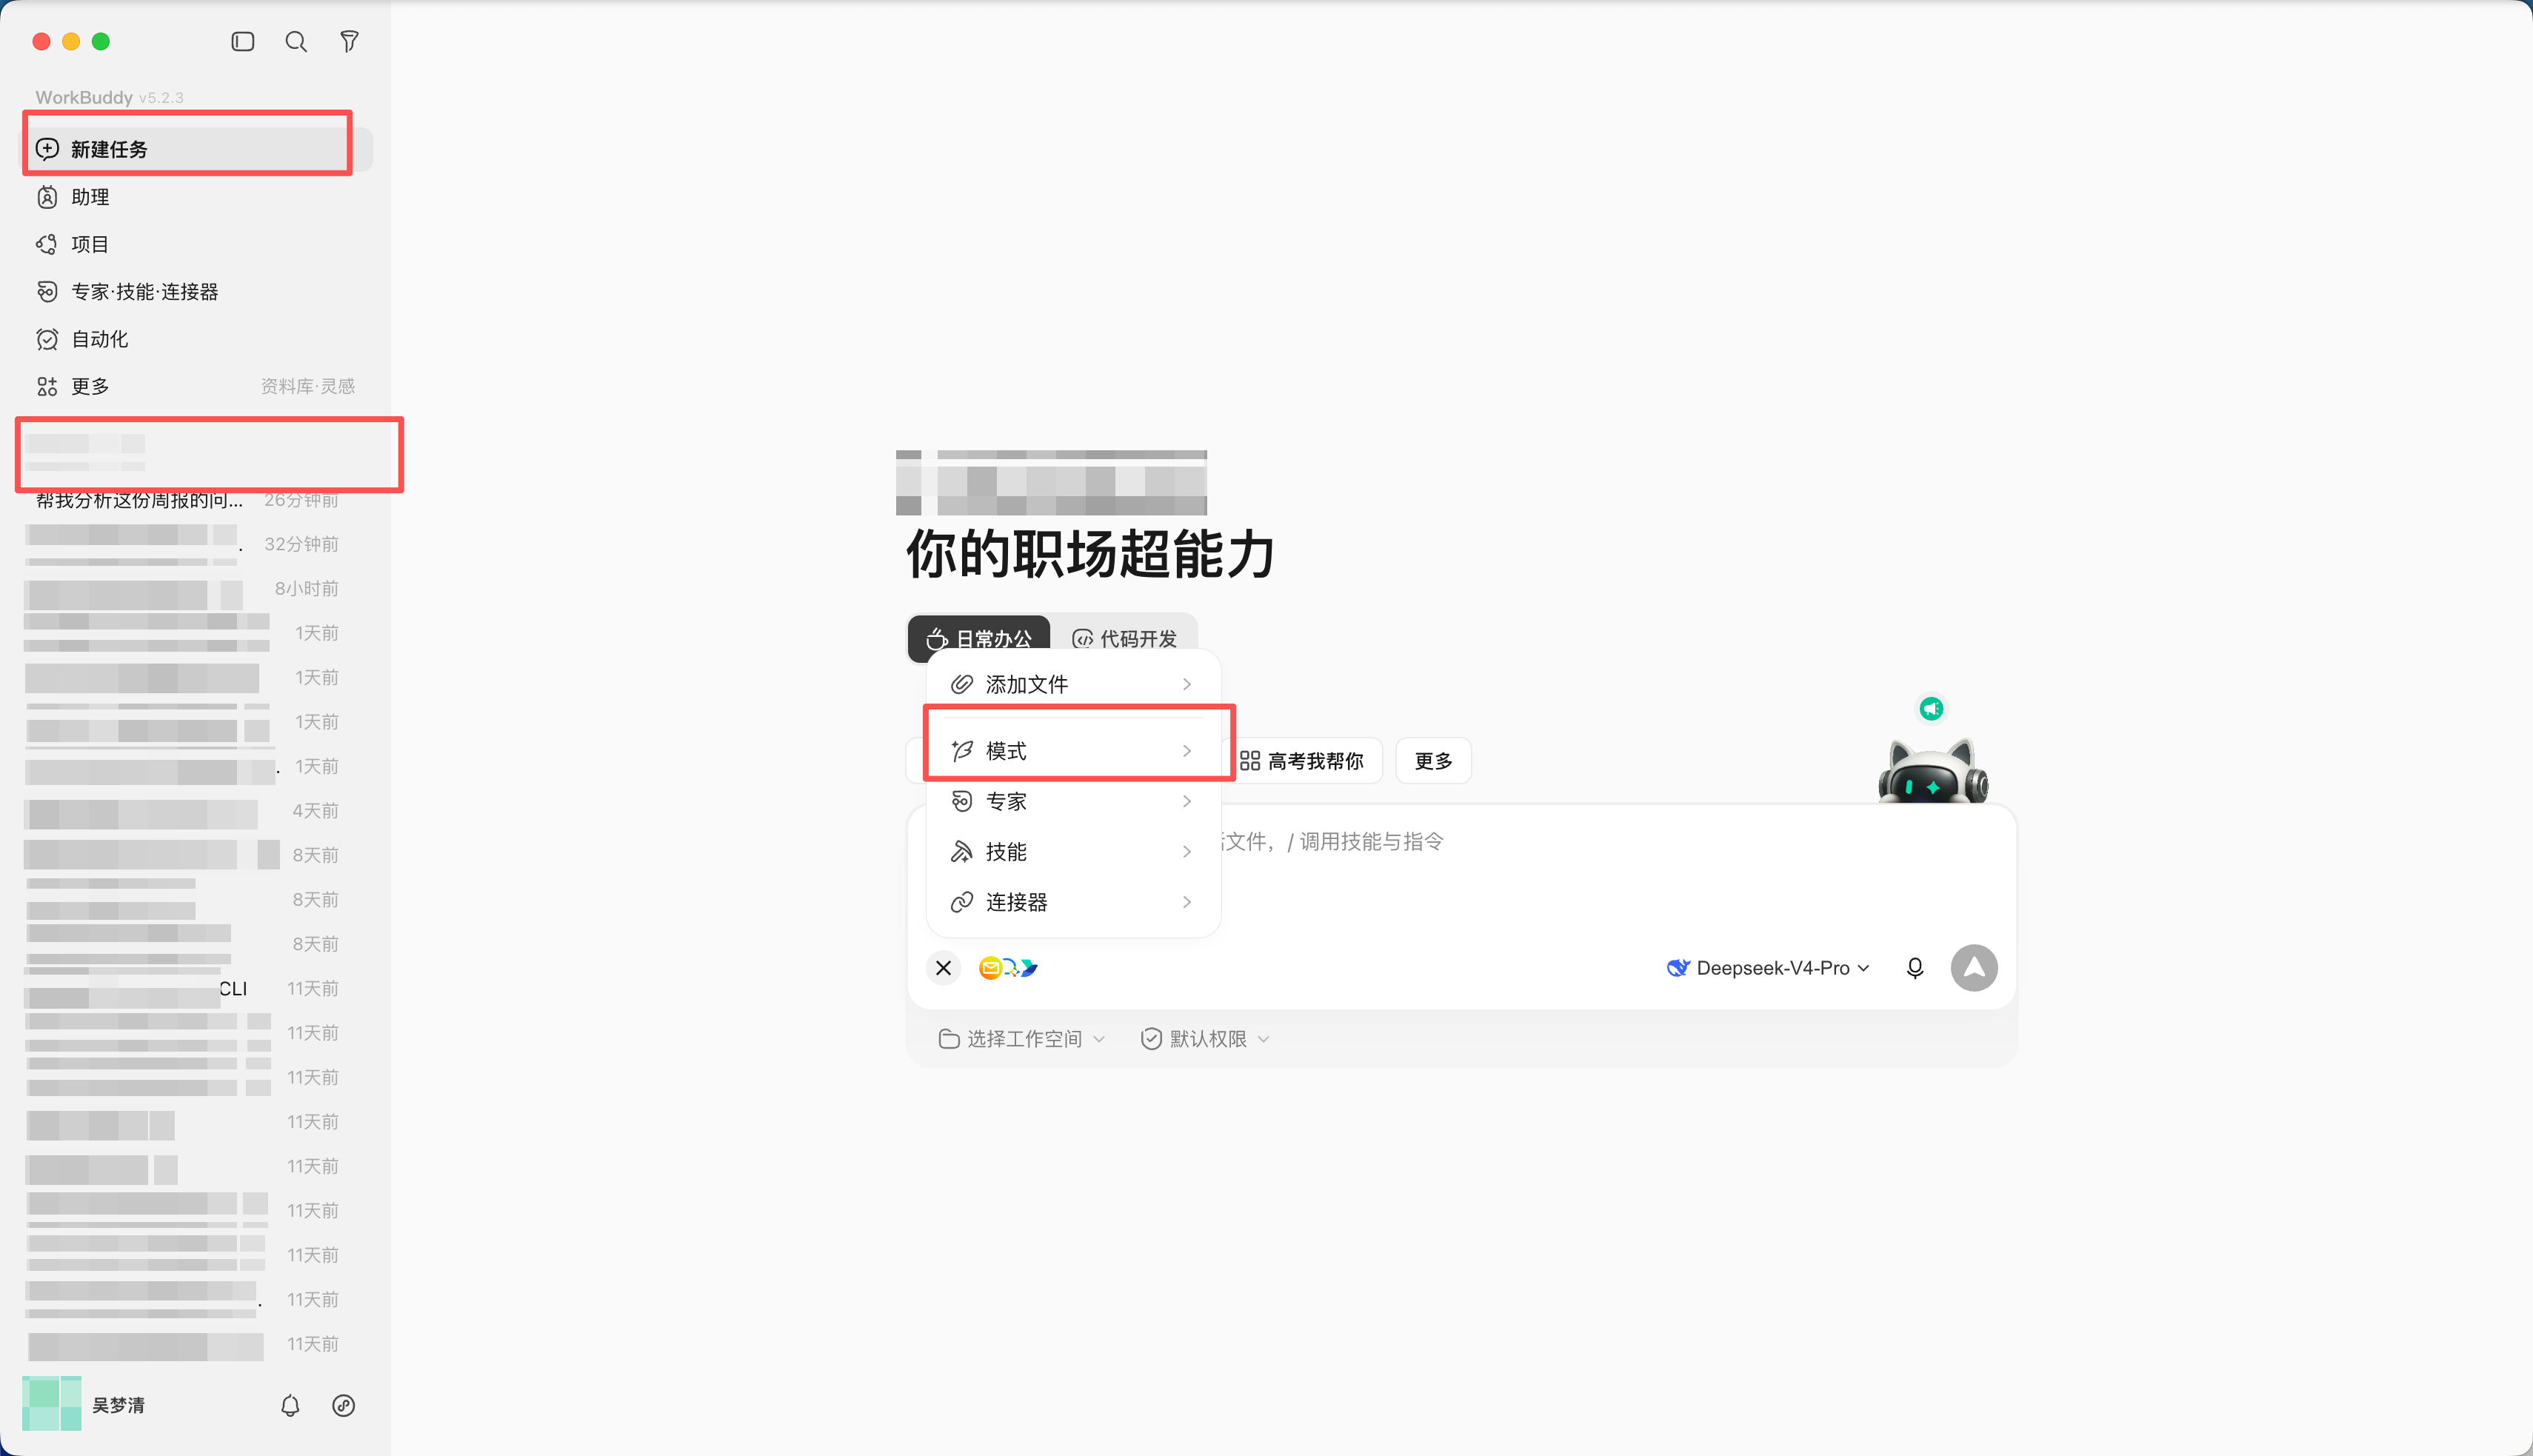
Task: Click the 助理 sidebar icon
Action: pyautogui.click(x=47, y=197)
